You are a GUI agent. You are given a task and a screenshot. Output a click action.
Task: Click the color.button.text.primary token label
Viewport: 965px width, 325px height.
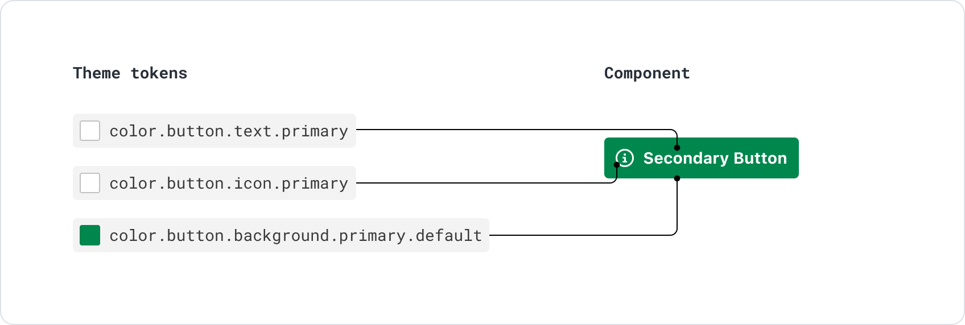pyautogui.click(x=228, y=131)
